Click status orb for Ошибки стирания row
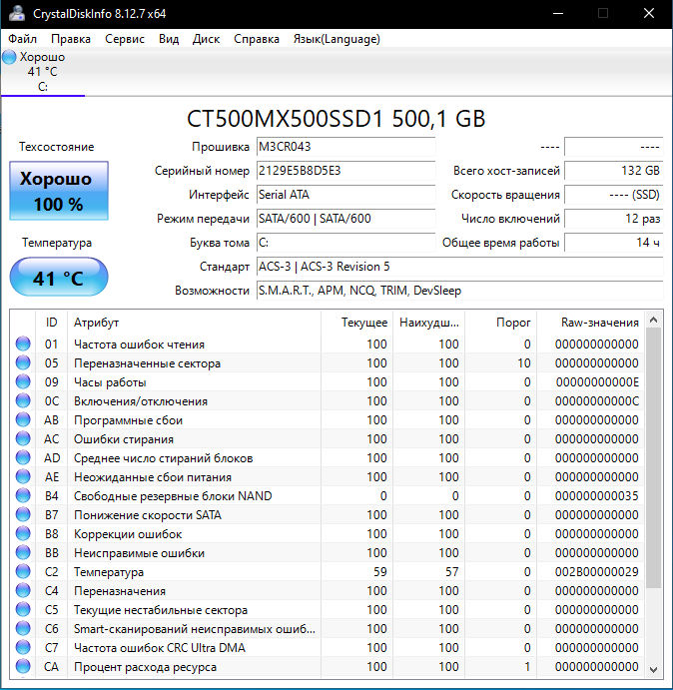Image resolution: width=673 pixels, height=690 pixels. click(x=23, y=438)
